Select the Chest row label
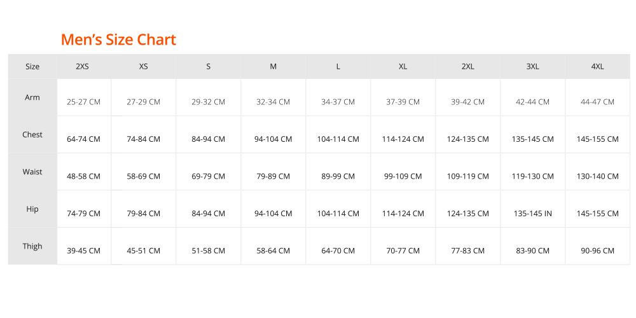The image size is (636, 318). tap(32, 135)
